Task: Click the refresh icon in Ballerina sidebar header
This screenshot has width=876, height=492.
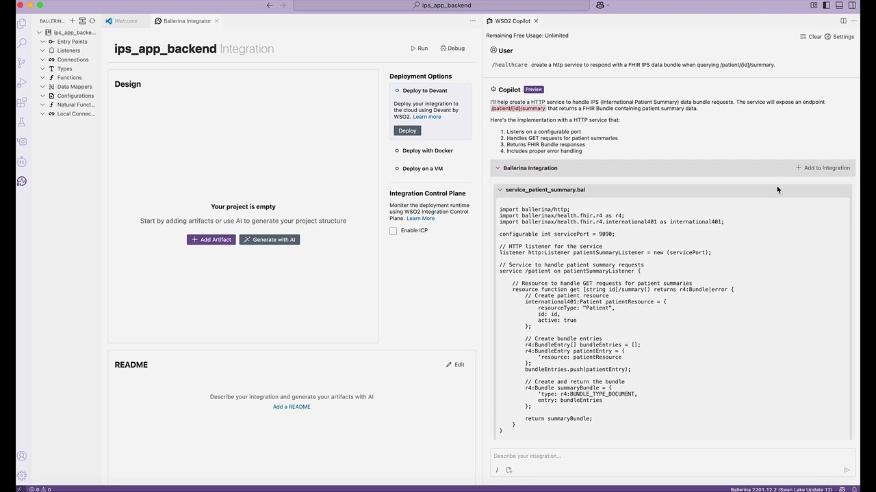Action: pos(92,21)
